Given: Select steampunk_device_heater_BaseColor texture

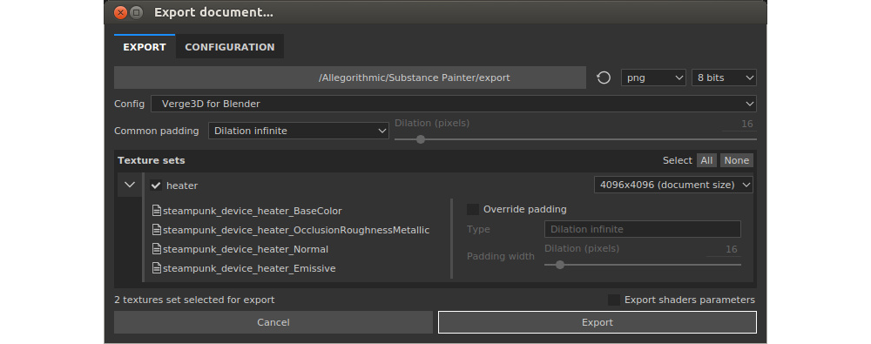Looking at the screenshot, I should pos(253,211).
